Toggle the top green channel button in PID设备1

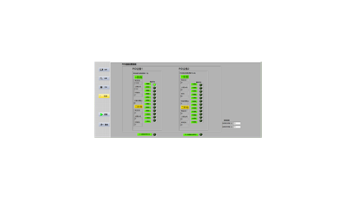click(147, 84)
